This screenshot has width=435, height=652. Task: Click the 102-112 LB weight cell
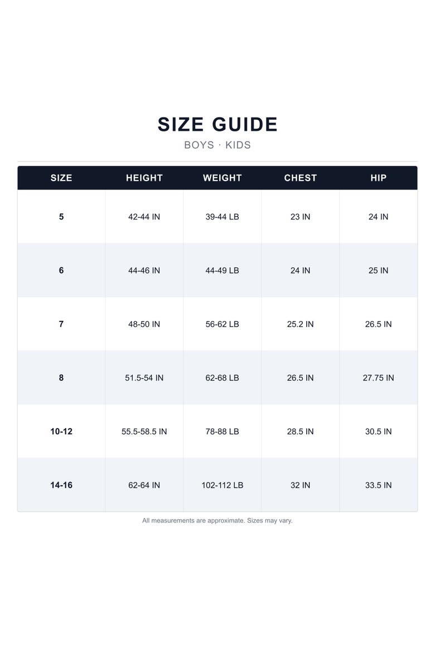[223, 485]
